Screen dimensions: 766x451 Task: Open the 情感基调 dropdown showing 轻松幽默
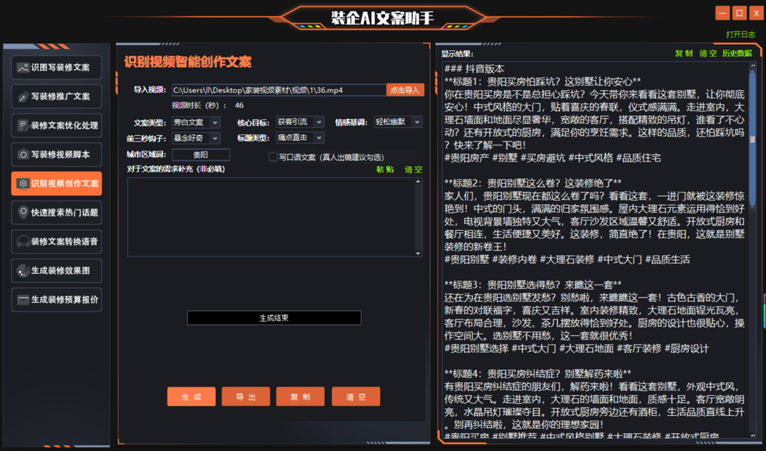coord(398,122)
